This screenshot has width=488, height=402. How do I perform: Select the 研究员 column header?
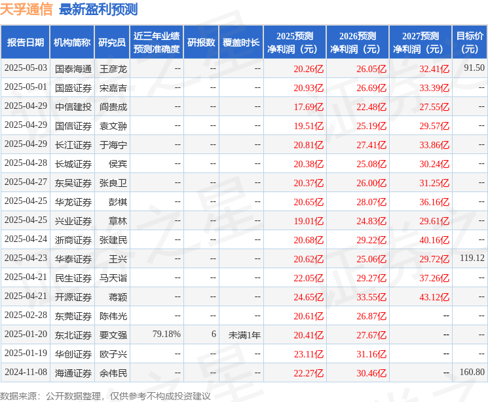point(112,42)
